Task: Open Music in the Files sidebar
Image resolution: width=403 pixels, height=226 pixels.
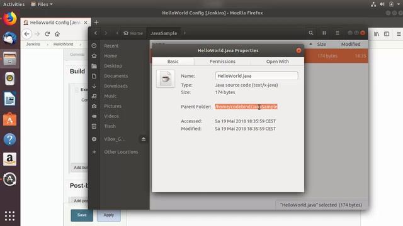Action: point(110,96)
